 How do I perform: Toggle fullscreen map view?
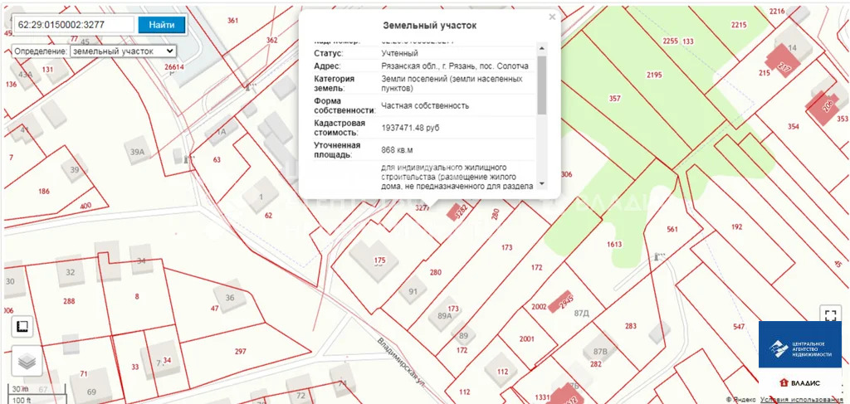point(830,314)
